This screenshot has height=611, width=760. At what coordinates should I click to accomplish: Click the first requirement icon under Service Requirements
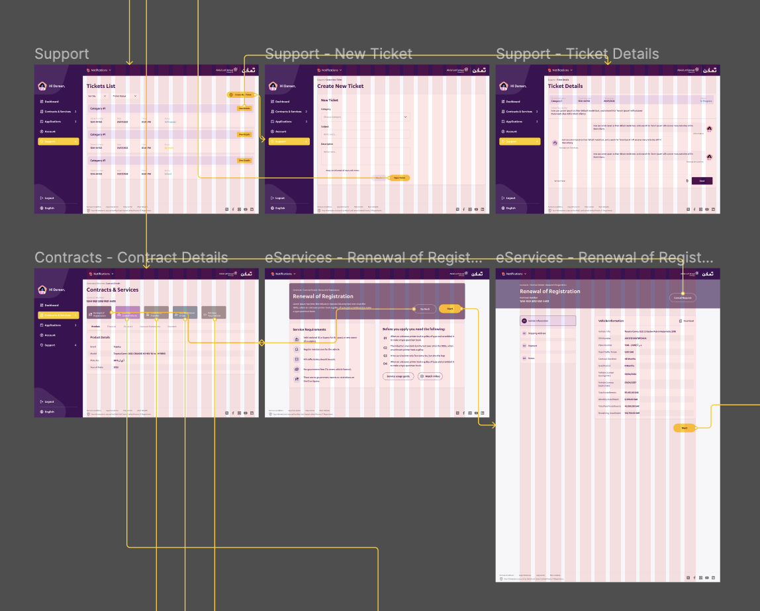click(x=297, y=339)
